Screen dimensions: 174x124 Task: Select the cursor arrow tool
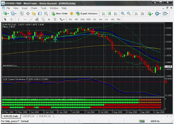pyautogui.click(x=5, y=19)
